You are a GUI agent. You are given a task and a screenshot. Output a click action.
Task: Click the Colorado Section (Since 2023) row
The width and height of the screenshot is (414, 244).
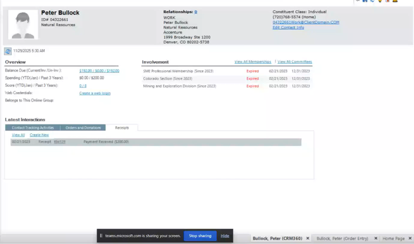pyautogui.click(x=227, y=79)
